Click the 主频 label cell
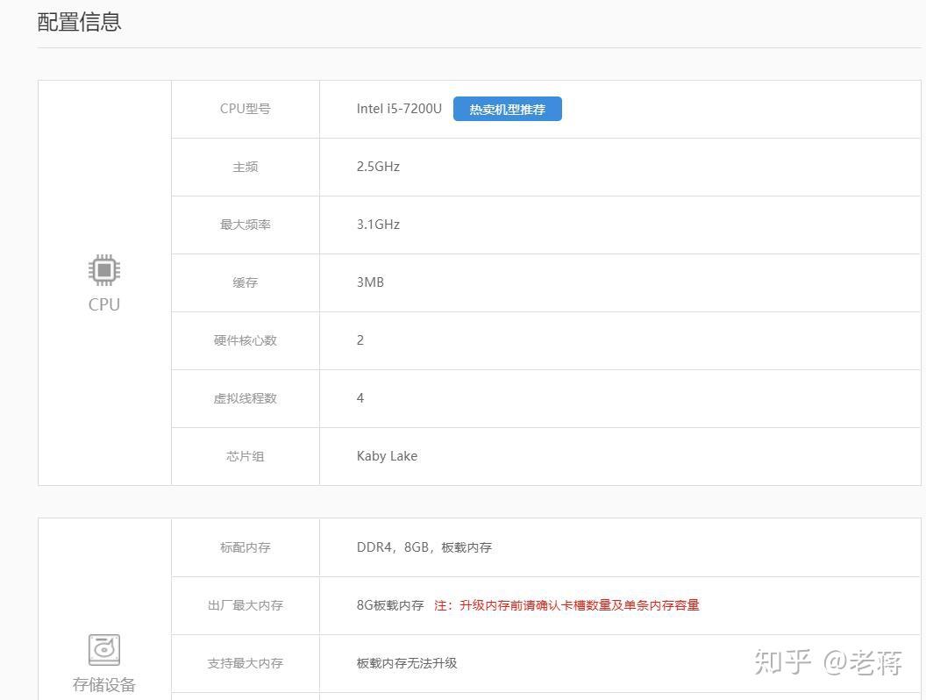This screenshot has height=700, width=926. 245,168
